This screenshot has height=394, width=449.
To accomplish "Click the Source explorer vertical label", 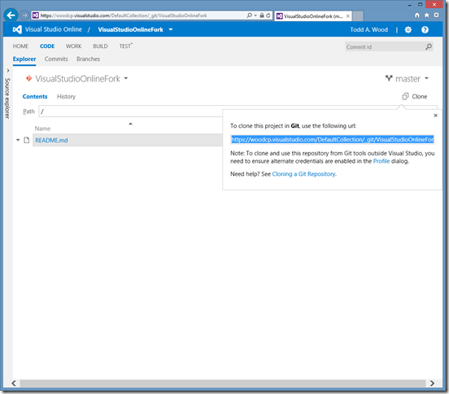I will [x=8, y=98].
